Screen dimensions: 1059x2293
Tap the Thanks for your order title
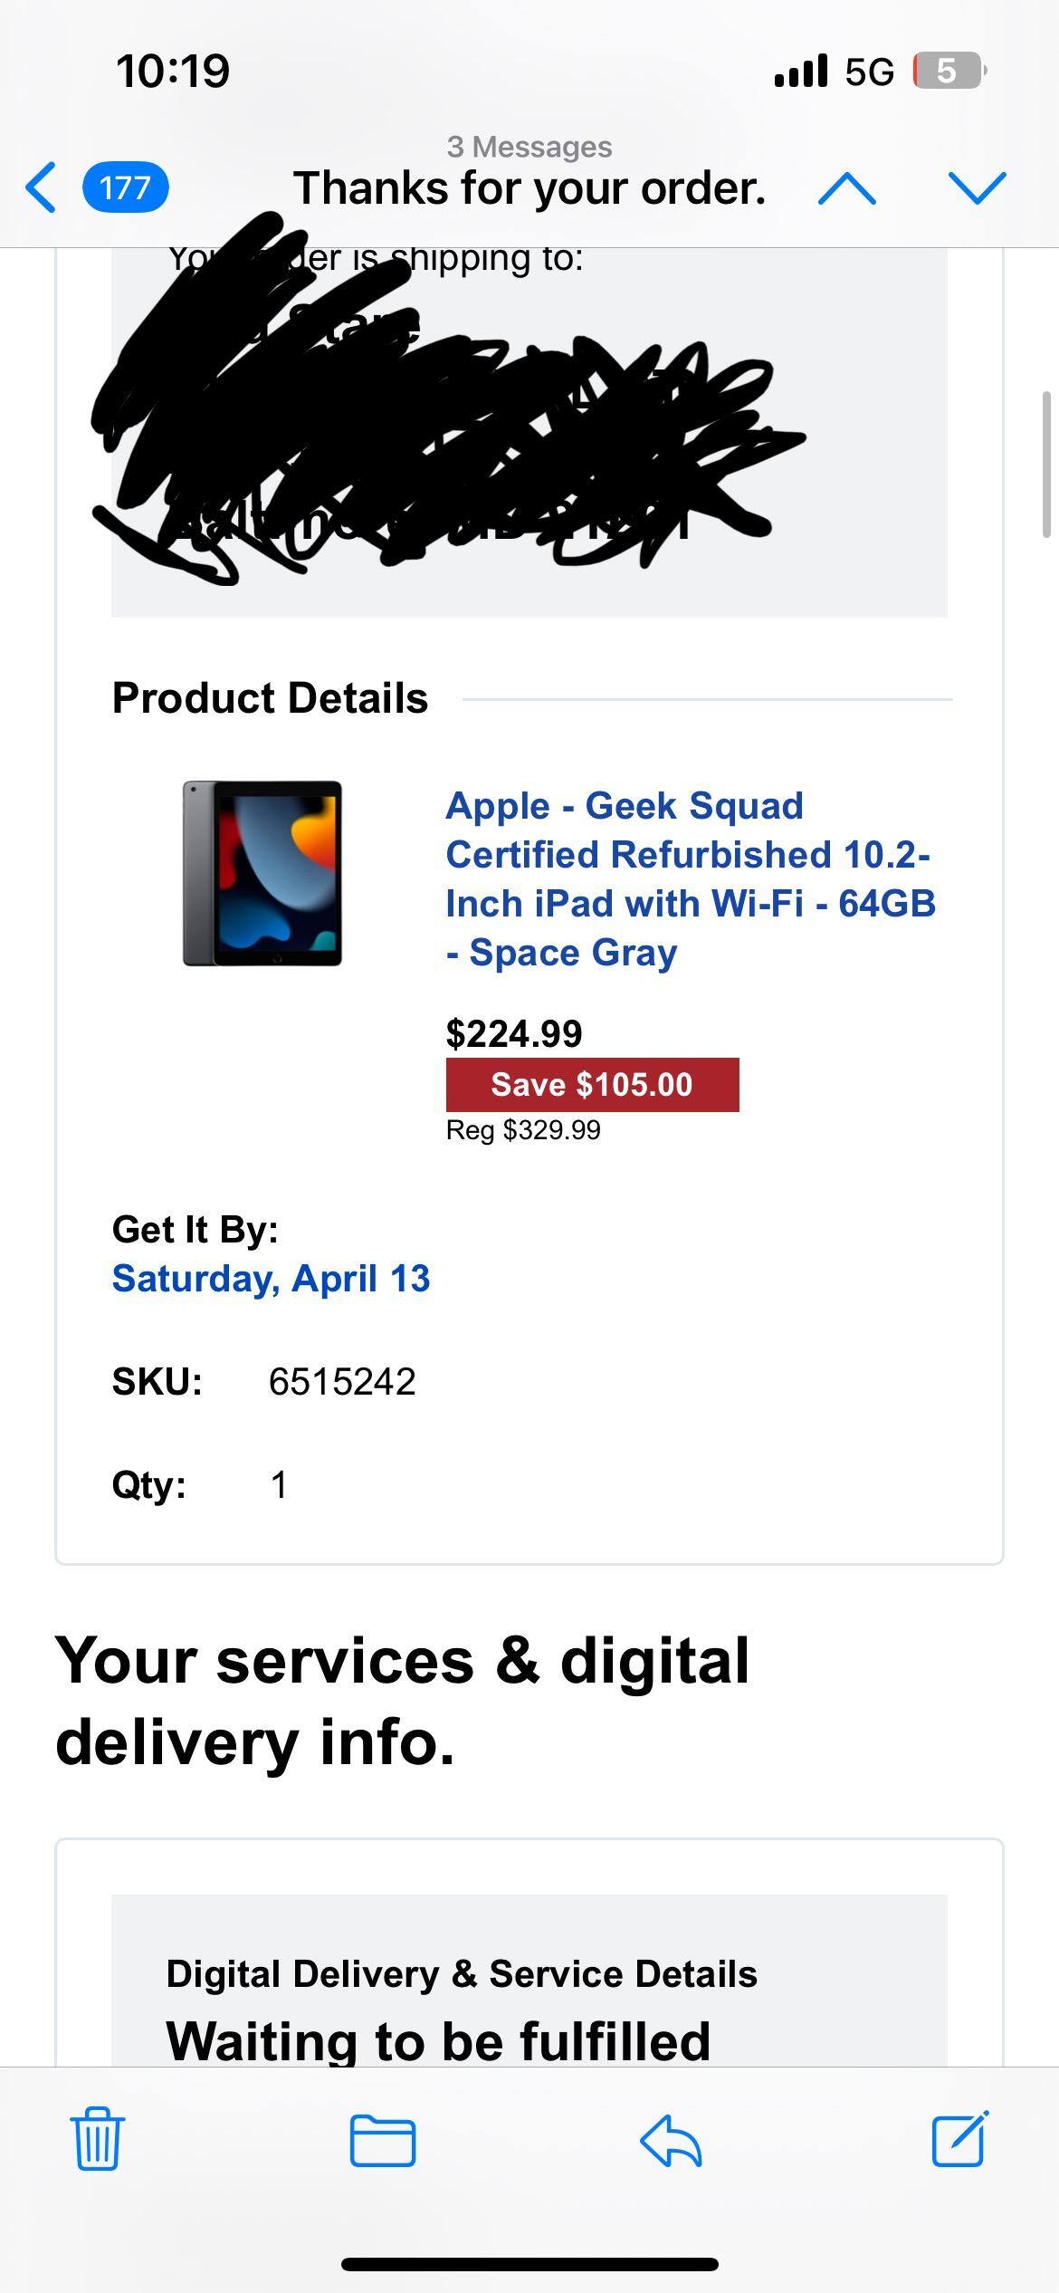point(529,188)
